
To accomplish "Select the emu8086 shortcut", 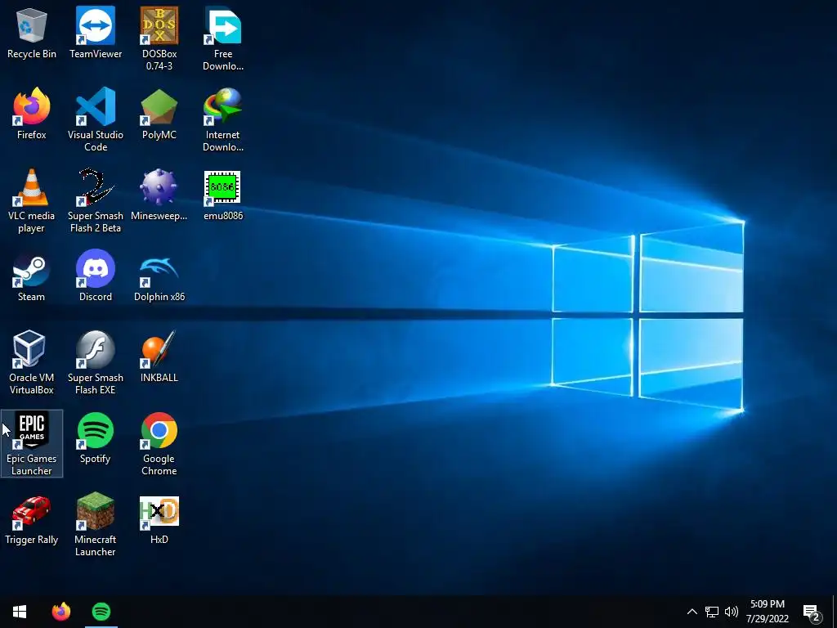I will click(x=223, y=195).
